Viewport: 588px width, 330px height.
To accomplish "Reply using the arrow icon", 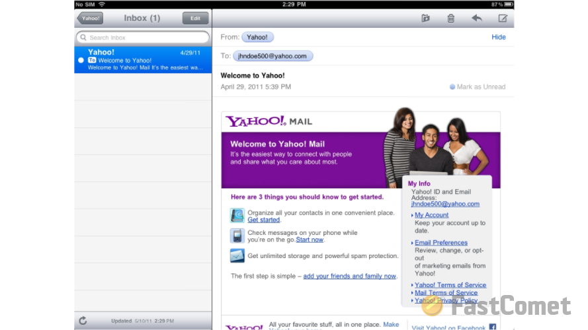I will (477, 18).
